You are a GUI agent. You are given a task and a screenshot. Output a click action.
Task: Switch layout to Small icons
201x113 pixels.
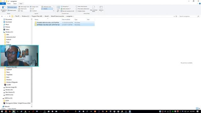coord(23,9)
